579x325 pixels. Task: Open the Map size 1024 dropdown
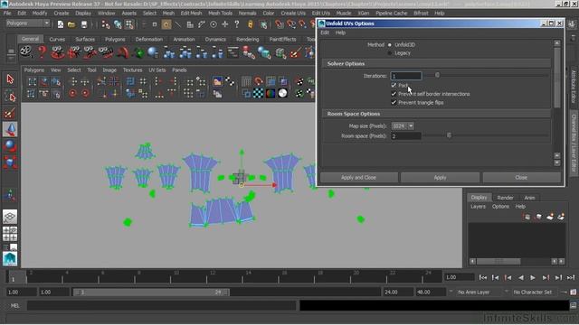pyautogui.click(x=403, y=126)
